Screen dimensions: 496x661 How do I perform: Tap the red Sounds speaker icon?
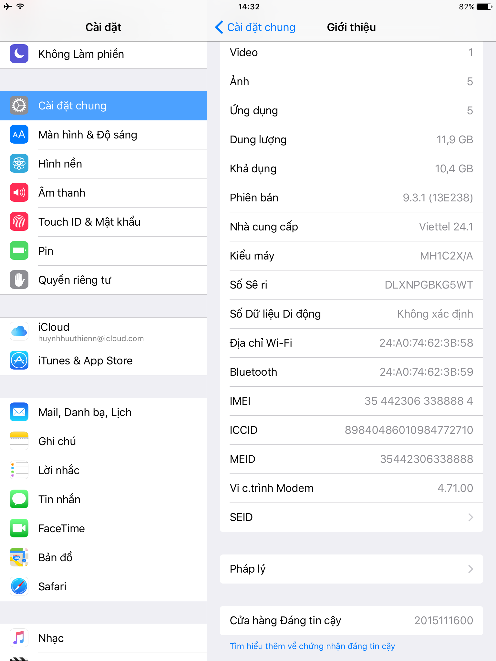19,192
